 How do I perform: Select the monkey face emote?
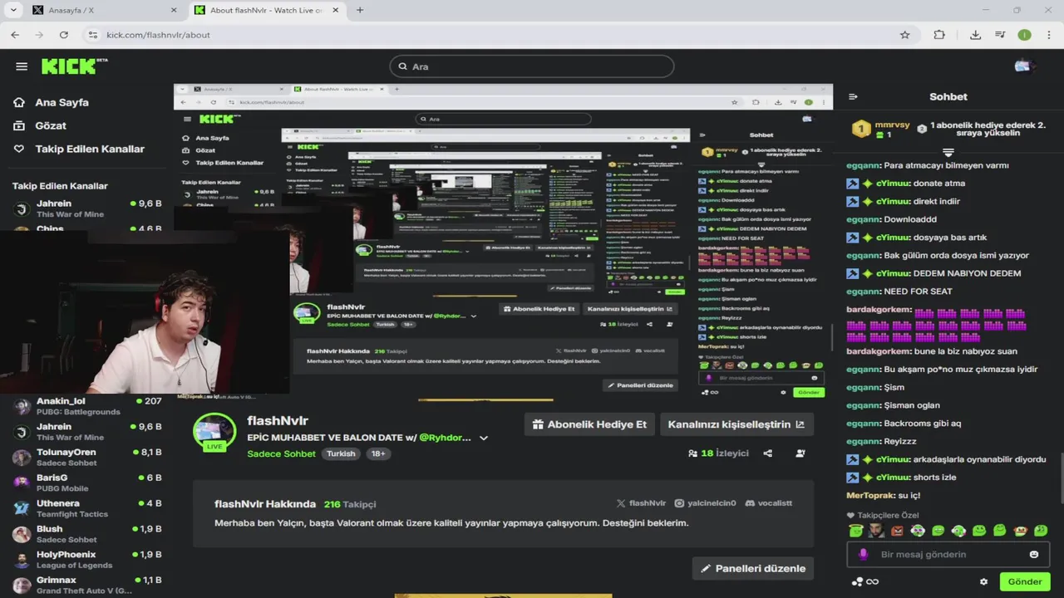[1020, 531]
